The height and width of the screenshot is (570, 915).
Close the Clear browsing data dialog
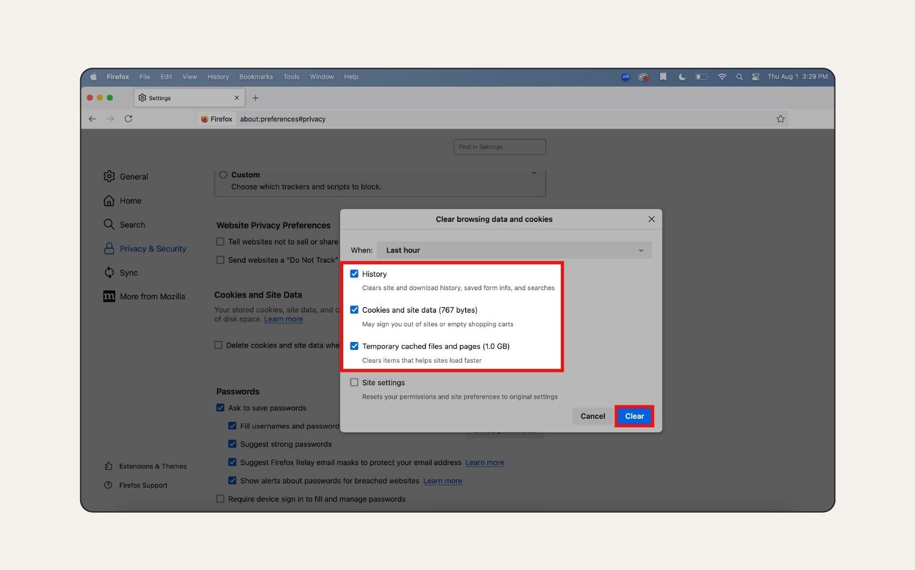[x=652, y=219]
